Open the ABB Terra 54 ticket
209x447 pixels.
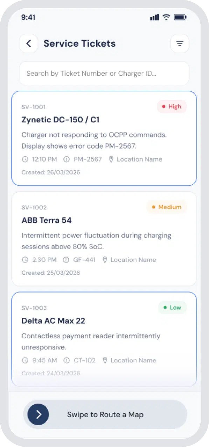(x=104, y=239)
